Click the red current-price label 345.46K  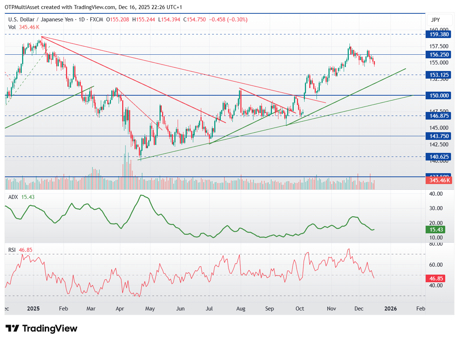(439, 180)
